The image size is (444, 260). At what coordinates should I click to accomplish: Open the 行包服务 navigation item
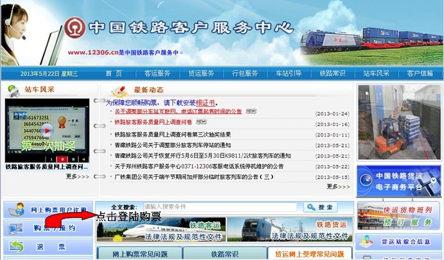pos(245,73)
